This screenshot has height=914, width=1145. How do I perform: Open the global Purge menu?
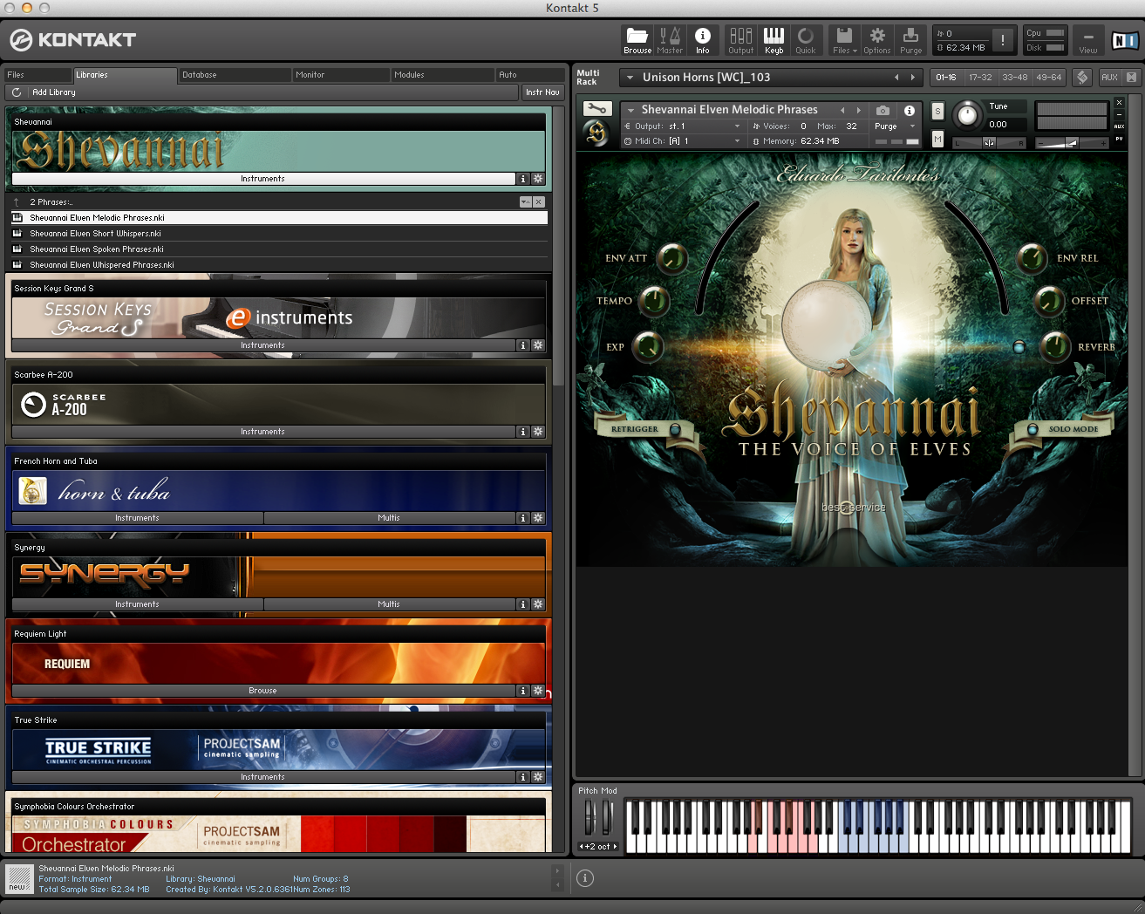(x=910, y=40)
